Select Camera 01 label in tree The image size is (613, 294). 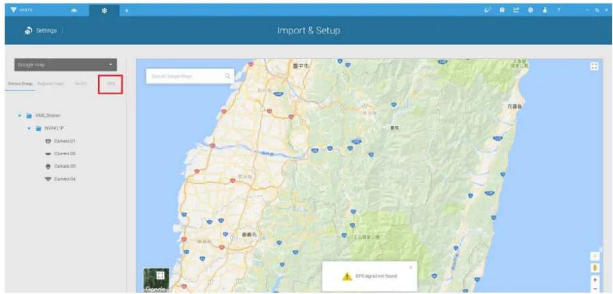click(65, 141)
